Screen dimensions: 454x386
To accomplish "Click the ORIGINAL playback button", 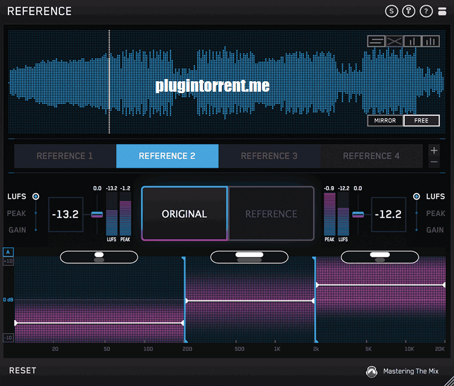I will [184, 214].
